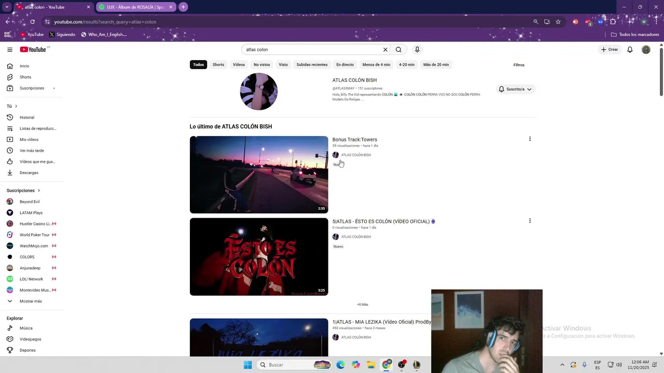Open Chrome apps grid in bookmarks bar
The width and height of the screenshot is (664, 373).
click(x=7, y=35)
